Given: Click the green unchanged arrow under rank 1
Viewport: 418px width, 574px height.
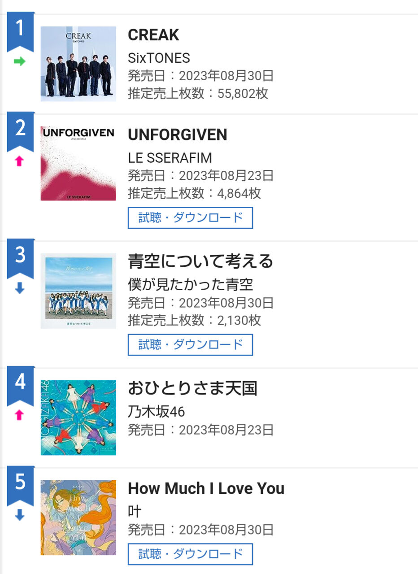Looking at the screenshot, I should pos(20,62).
